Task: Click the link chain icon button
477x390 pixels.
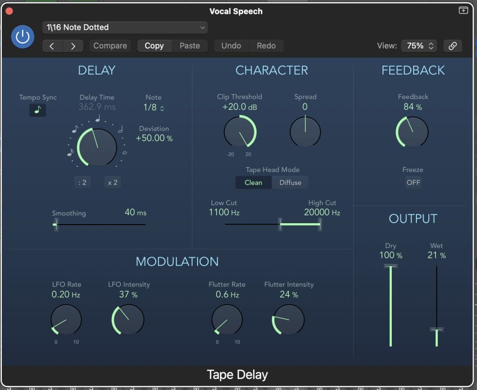Action: [x=452, y=46]
